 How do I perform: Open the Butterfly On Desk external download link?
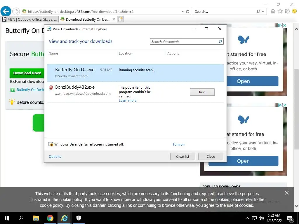point(30,90)
